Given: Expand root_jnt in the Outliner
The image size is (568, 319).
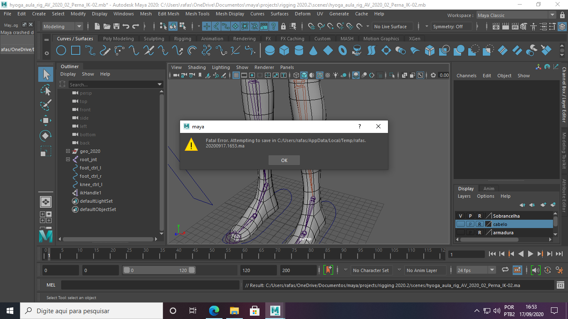Looking at the screenshot, I should (68, 159).
